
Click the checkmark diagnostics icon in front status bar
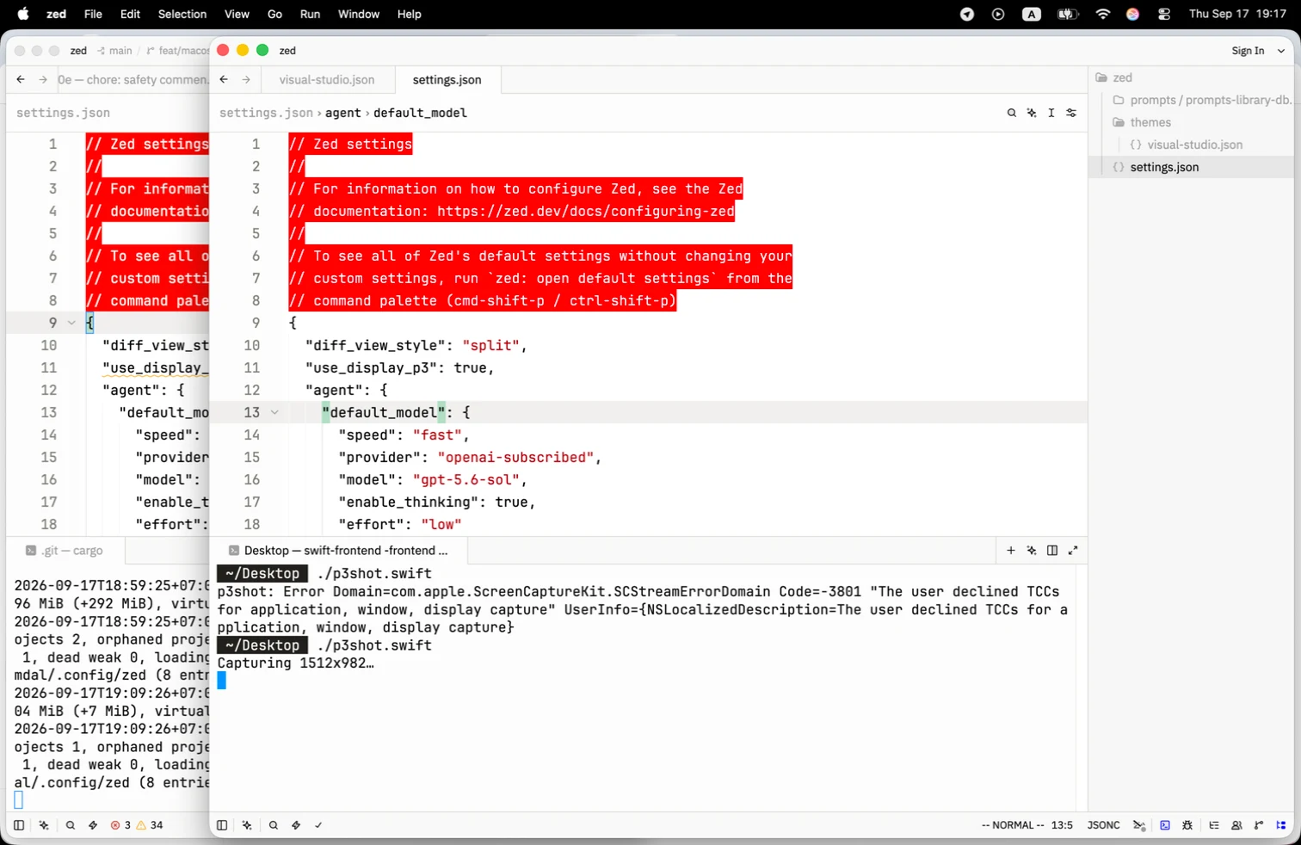click(318, 825)
